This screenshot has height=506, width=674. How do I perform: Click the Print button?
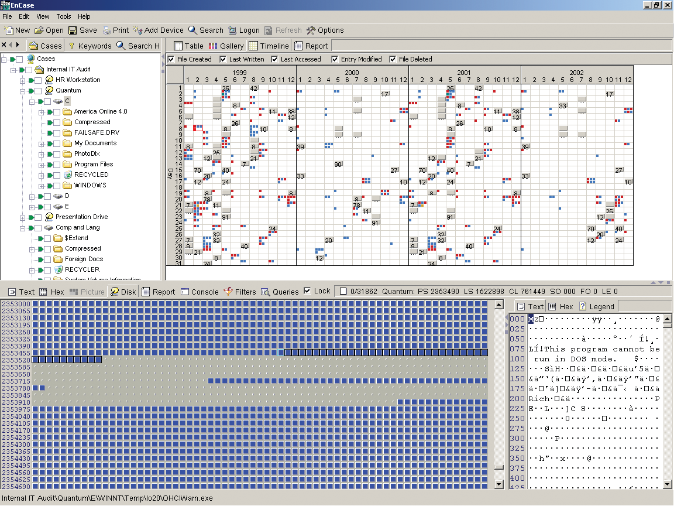pyautogui.click(x=116, y=30)
